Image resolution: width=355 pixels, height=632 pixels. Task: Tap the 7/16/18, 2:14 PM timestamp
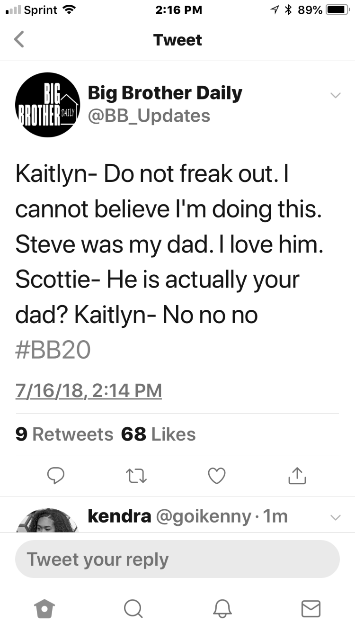[89, 391]
